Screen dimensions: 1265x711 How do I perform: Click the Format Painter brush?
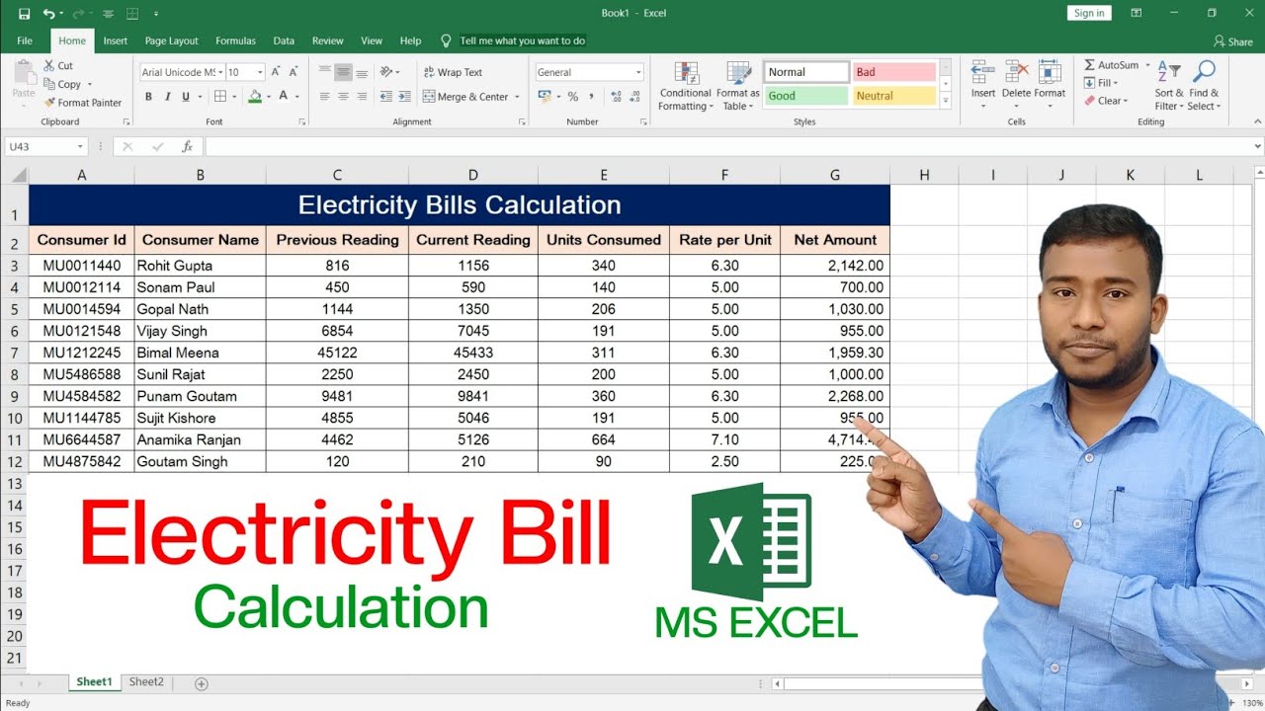pyautogui.click(x=83, y=103)
